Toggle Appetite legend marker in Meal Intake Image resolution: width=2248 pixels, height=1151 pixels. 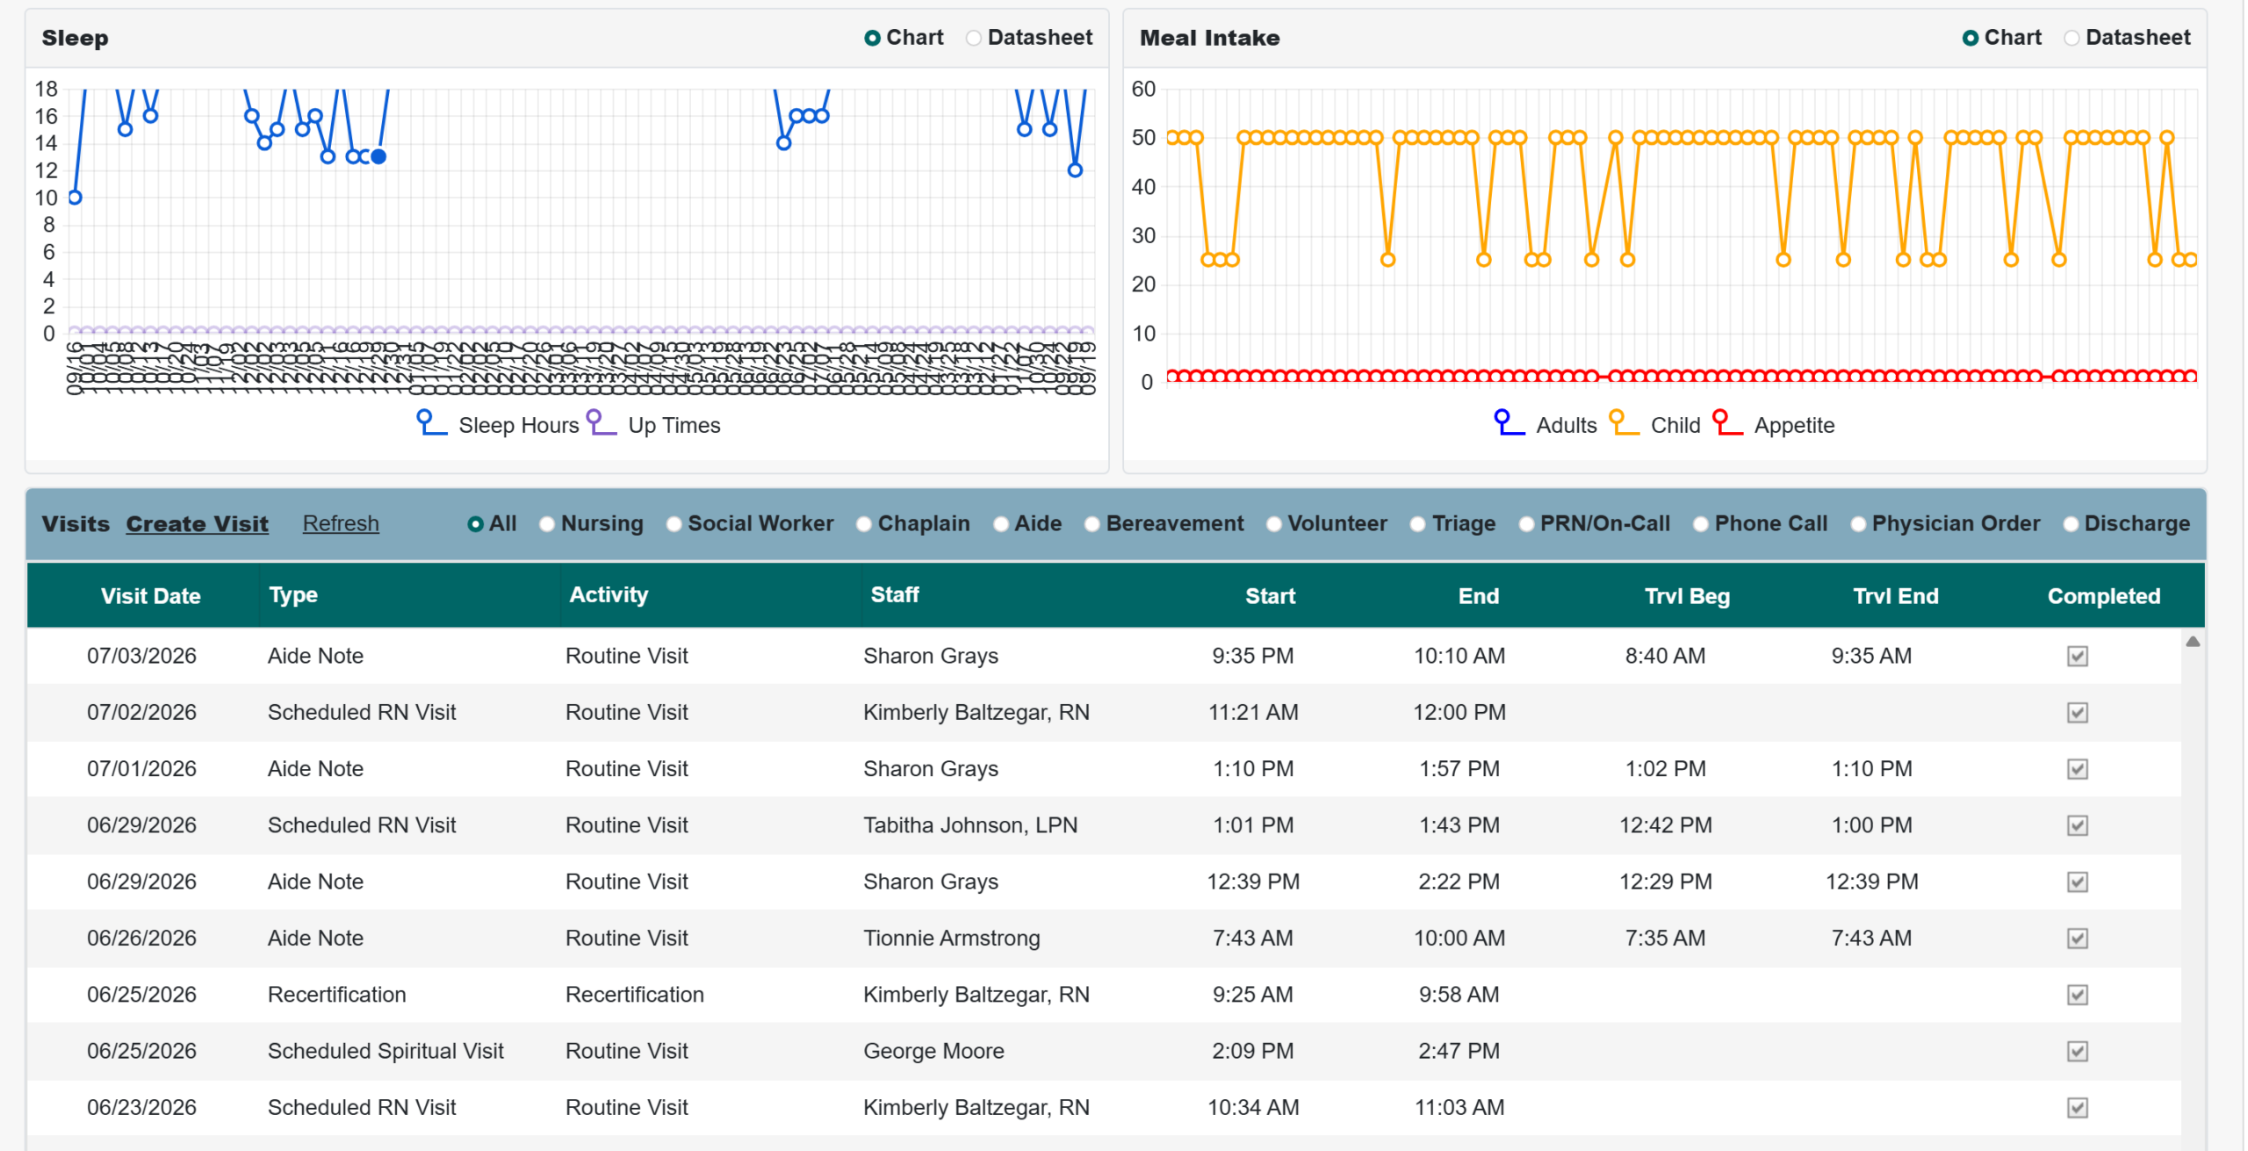coord(1728,423)
